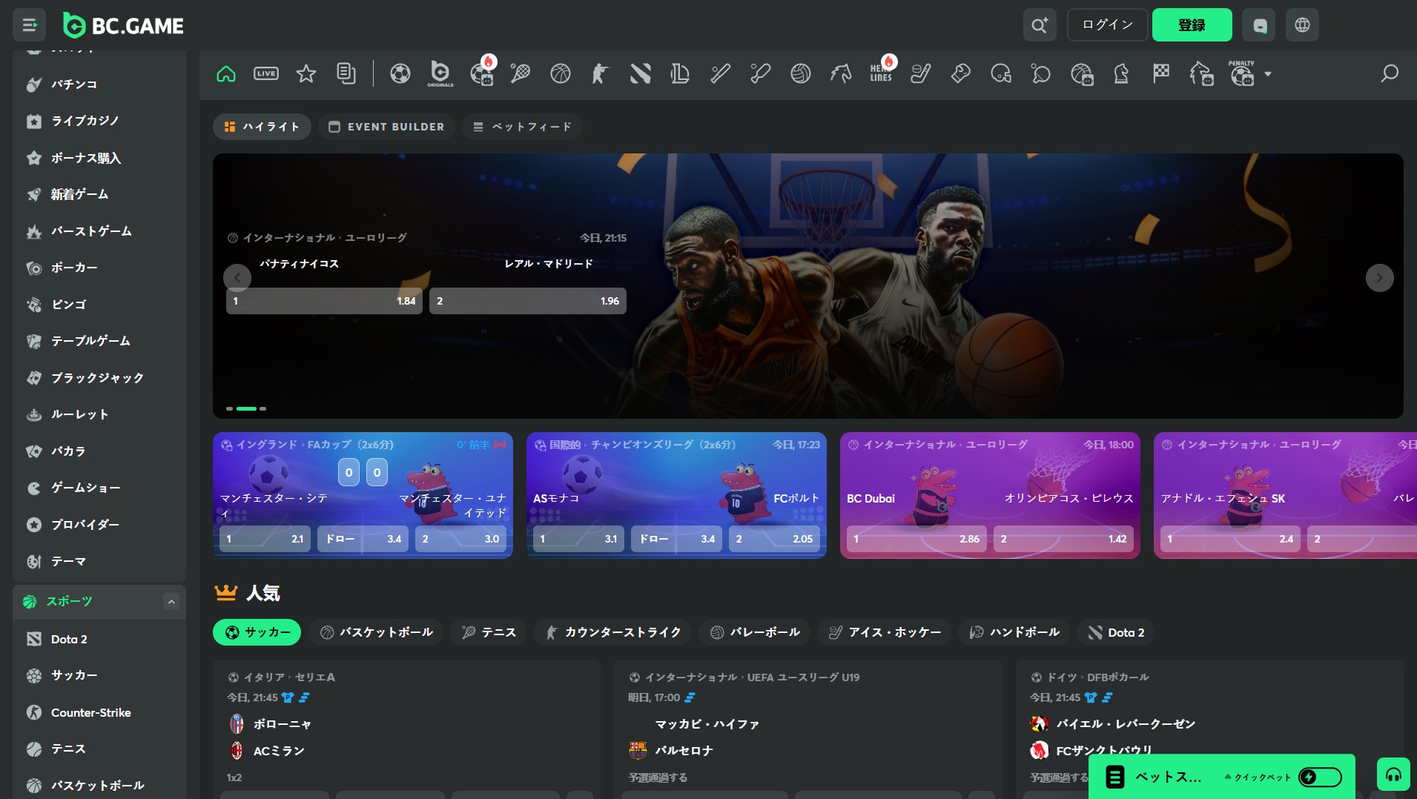Go to previous banner slide
Screen dimensions: 1417x799
click(237, 278)
